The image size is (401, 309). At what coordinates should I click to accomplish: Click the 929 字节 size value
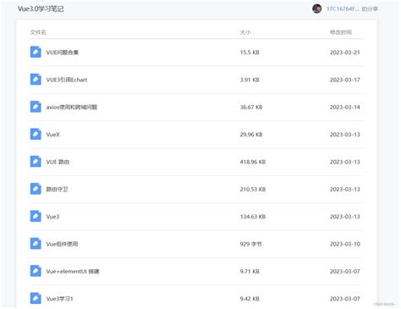(251, 244)
